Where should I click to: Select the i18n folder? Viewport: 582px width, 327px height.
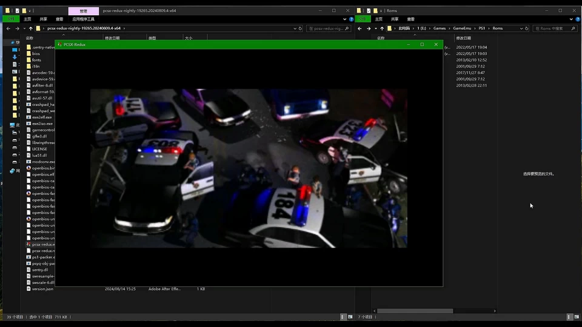(x=36, y=67)
